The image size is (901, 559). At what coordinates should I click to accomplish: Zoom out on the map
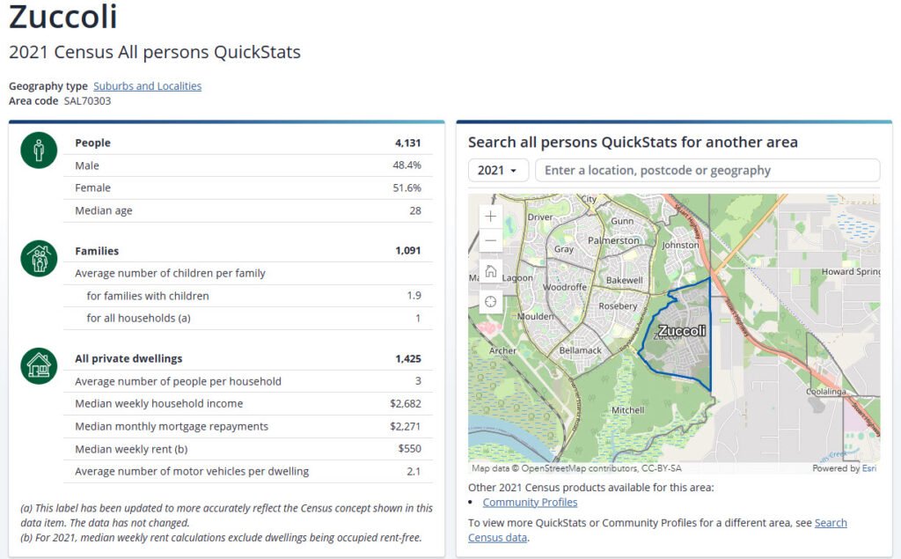point(490,240)
